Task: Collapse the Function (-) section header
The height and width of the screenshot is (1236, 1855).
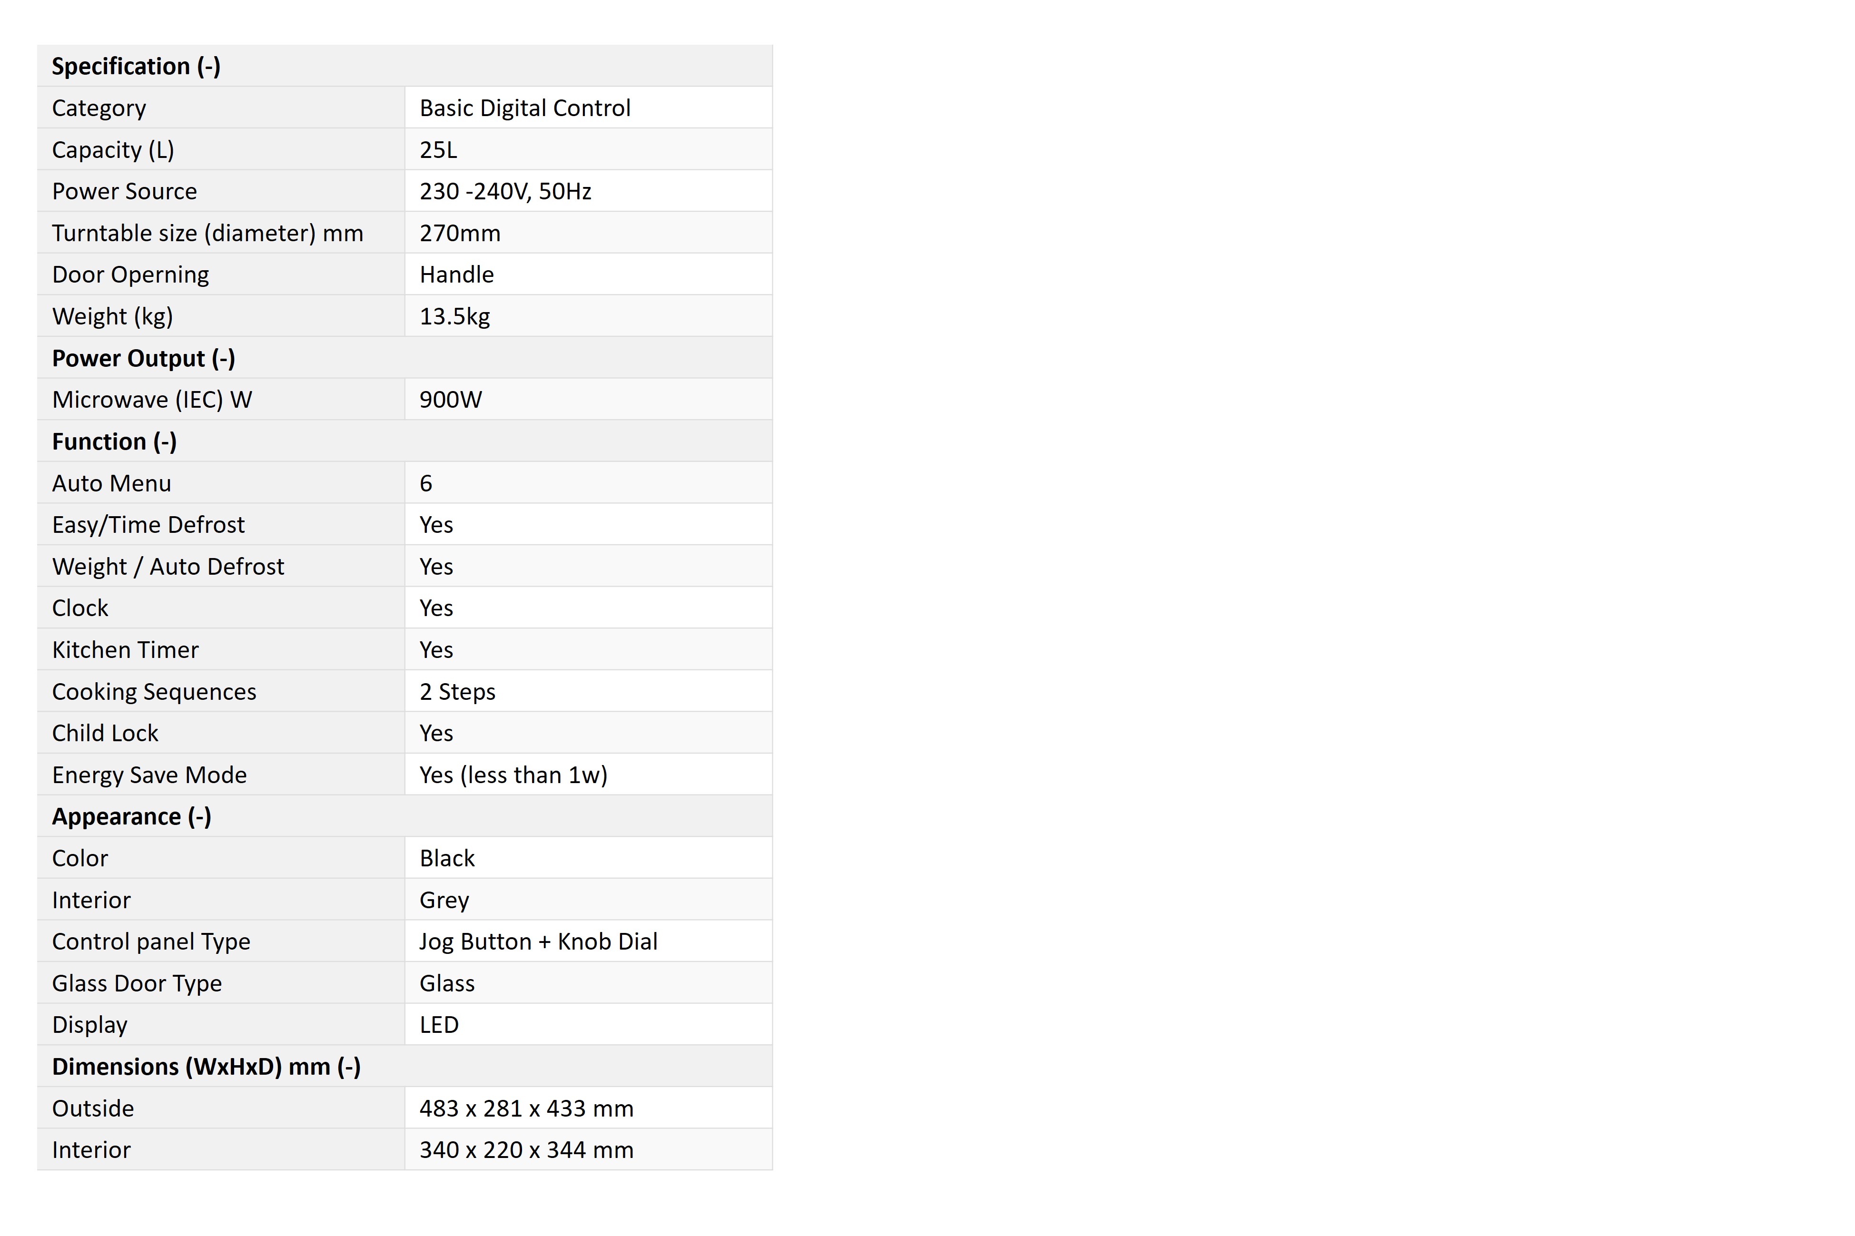Action: click(405, 441)
